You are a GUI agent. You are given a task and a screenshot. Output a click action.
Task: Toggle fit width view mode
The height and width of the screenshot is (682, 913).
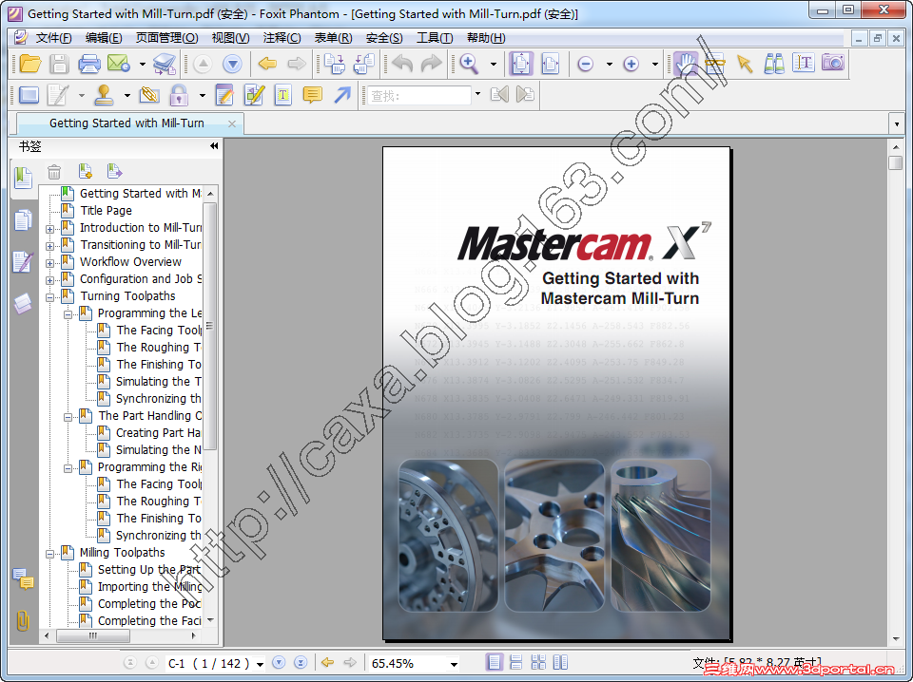click(551, 64)
